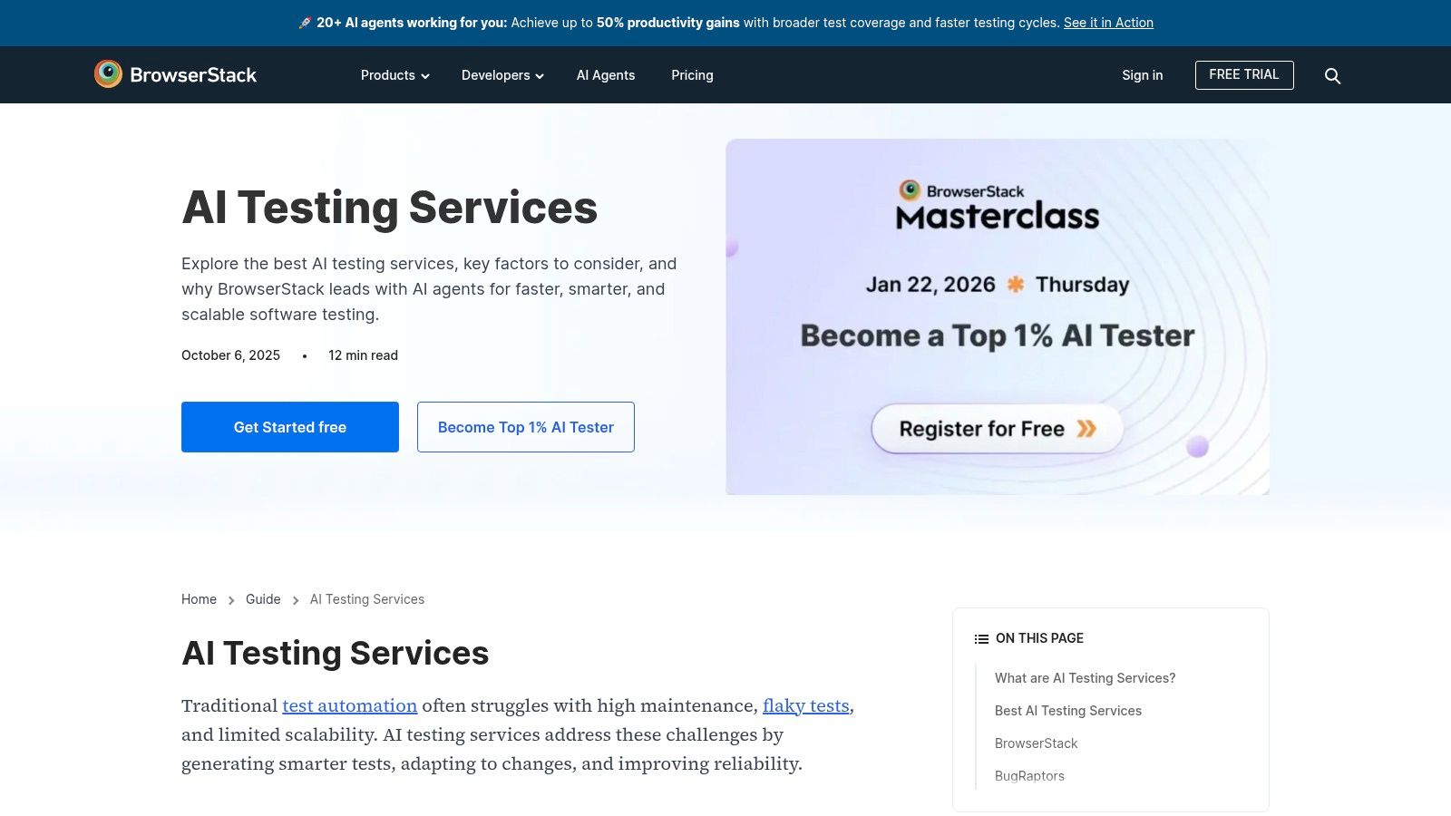Open the See it in Action link
Image resolution: width=1451 pixels, height=816 pixels.
pyautogui.click(x=1107, y=23)
